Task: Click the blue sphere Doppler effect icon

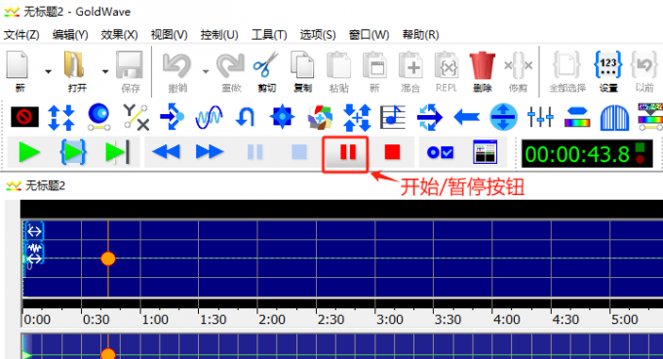Action: 98,117
